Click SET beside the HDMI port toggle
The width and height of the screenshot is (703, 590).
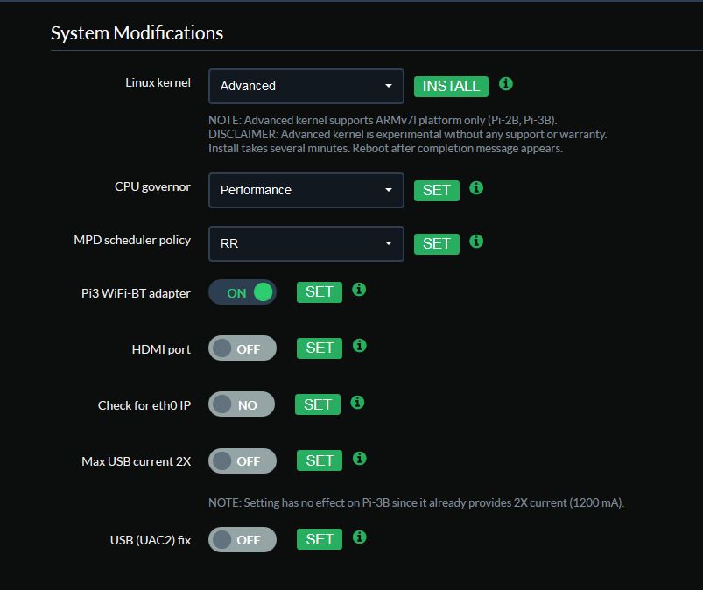pyautogui.click(x=320, y=348)
